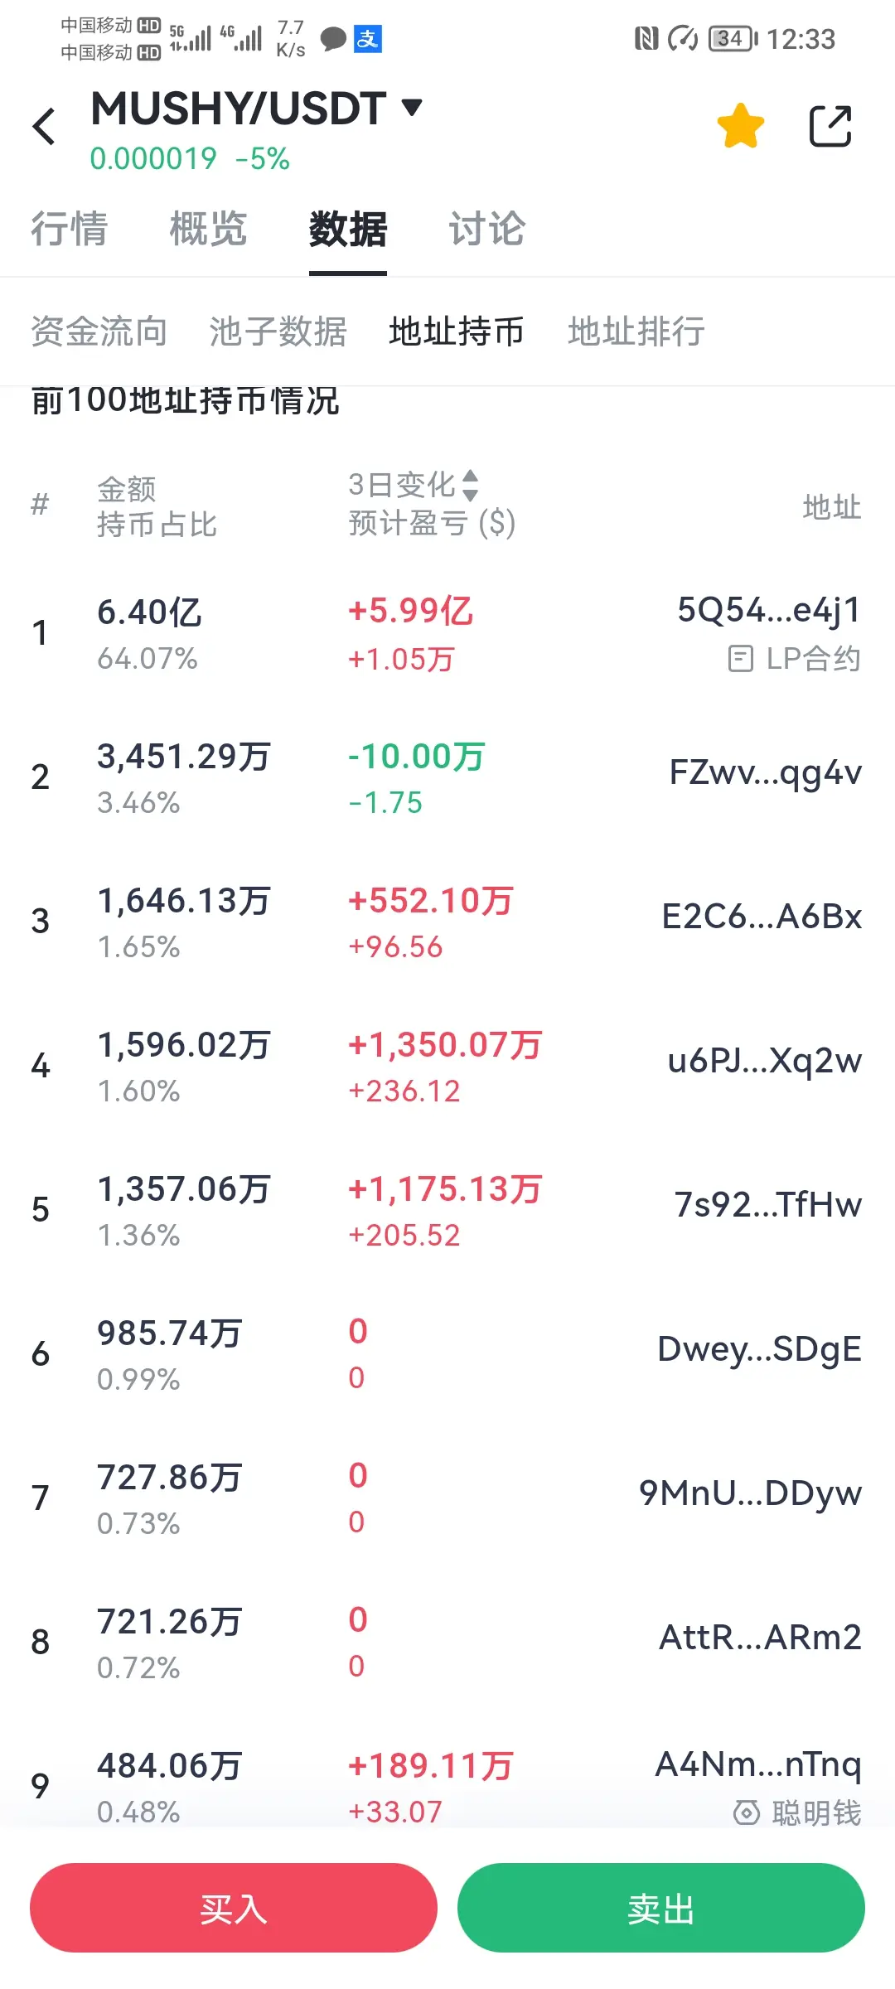Open address u6PJ...Xq2w
The width and height of the screenshot is (895, 1989).
tap(765, 1061)
